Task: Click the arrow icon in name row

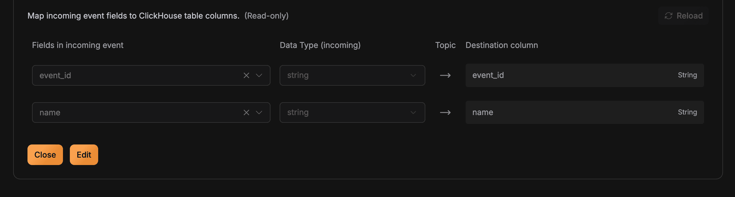Action: tap(445, 112)
